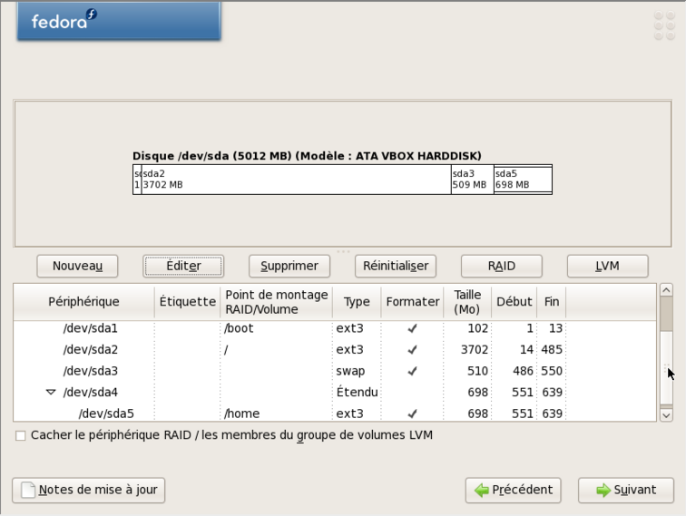Open Notes de mise à jour

pyautogui.click(x=88, y=491)
